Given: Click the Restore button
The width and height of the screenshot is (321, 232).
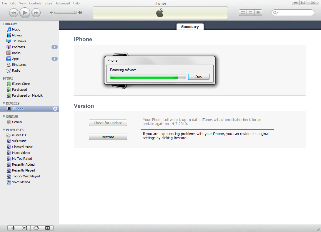Looking at the screenshot, I should click(108, 137).
